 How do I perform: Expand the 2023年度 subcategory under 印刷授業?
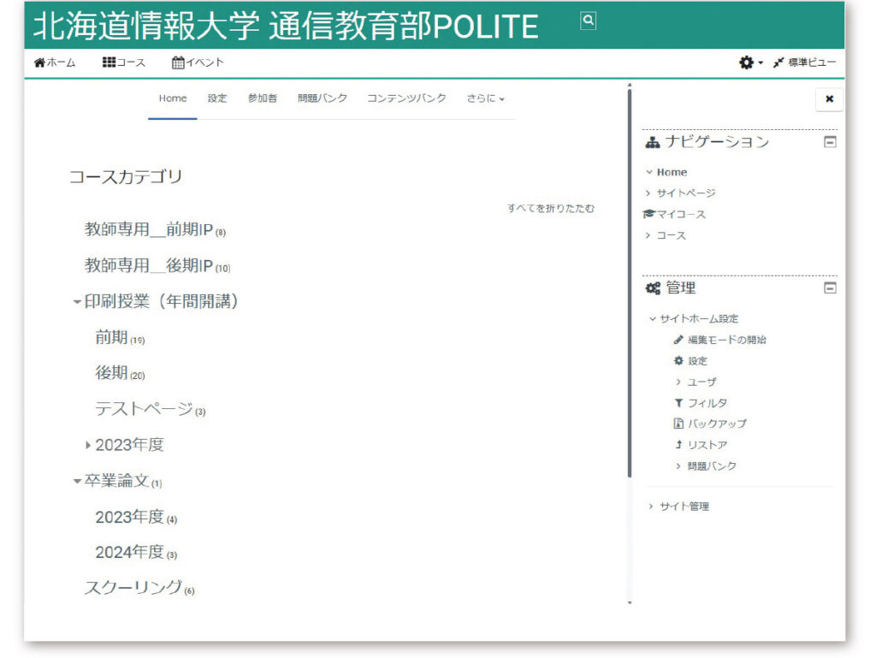point(88,445)
